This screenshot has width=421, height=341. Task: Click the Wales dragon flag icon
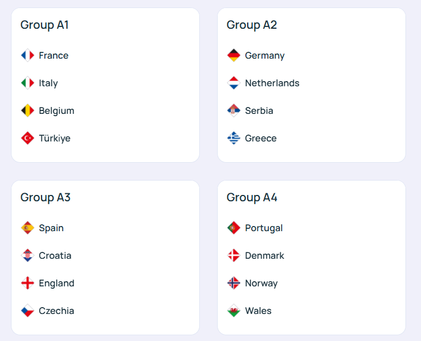(x=233, y=311)
